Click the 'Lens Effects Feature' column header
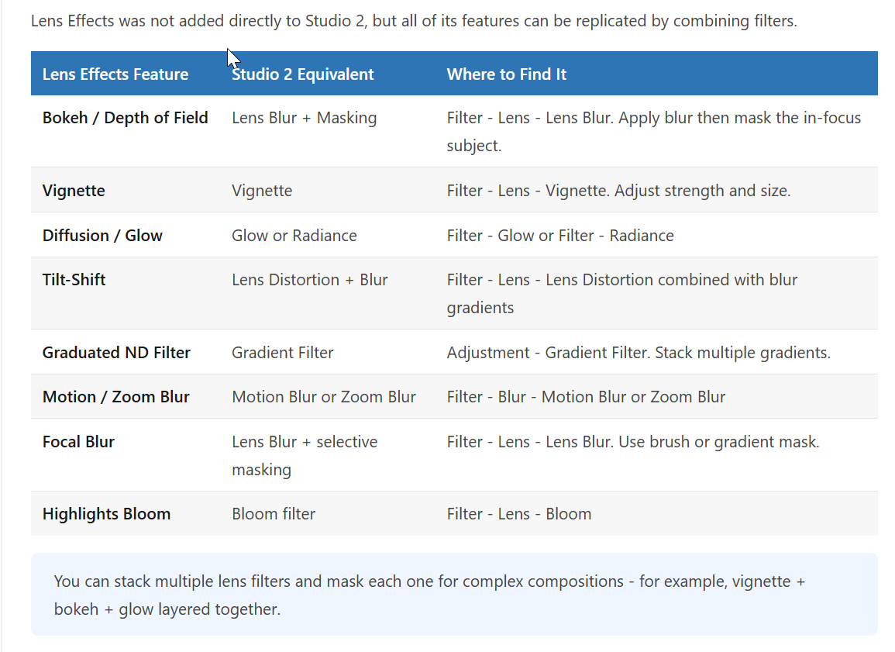The width and height of the screenshot is (895, 652). click(115, 74)
